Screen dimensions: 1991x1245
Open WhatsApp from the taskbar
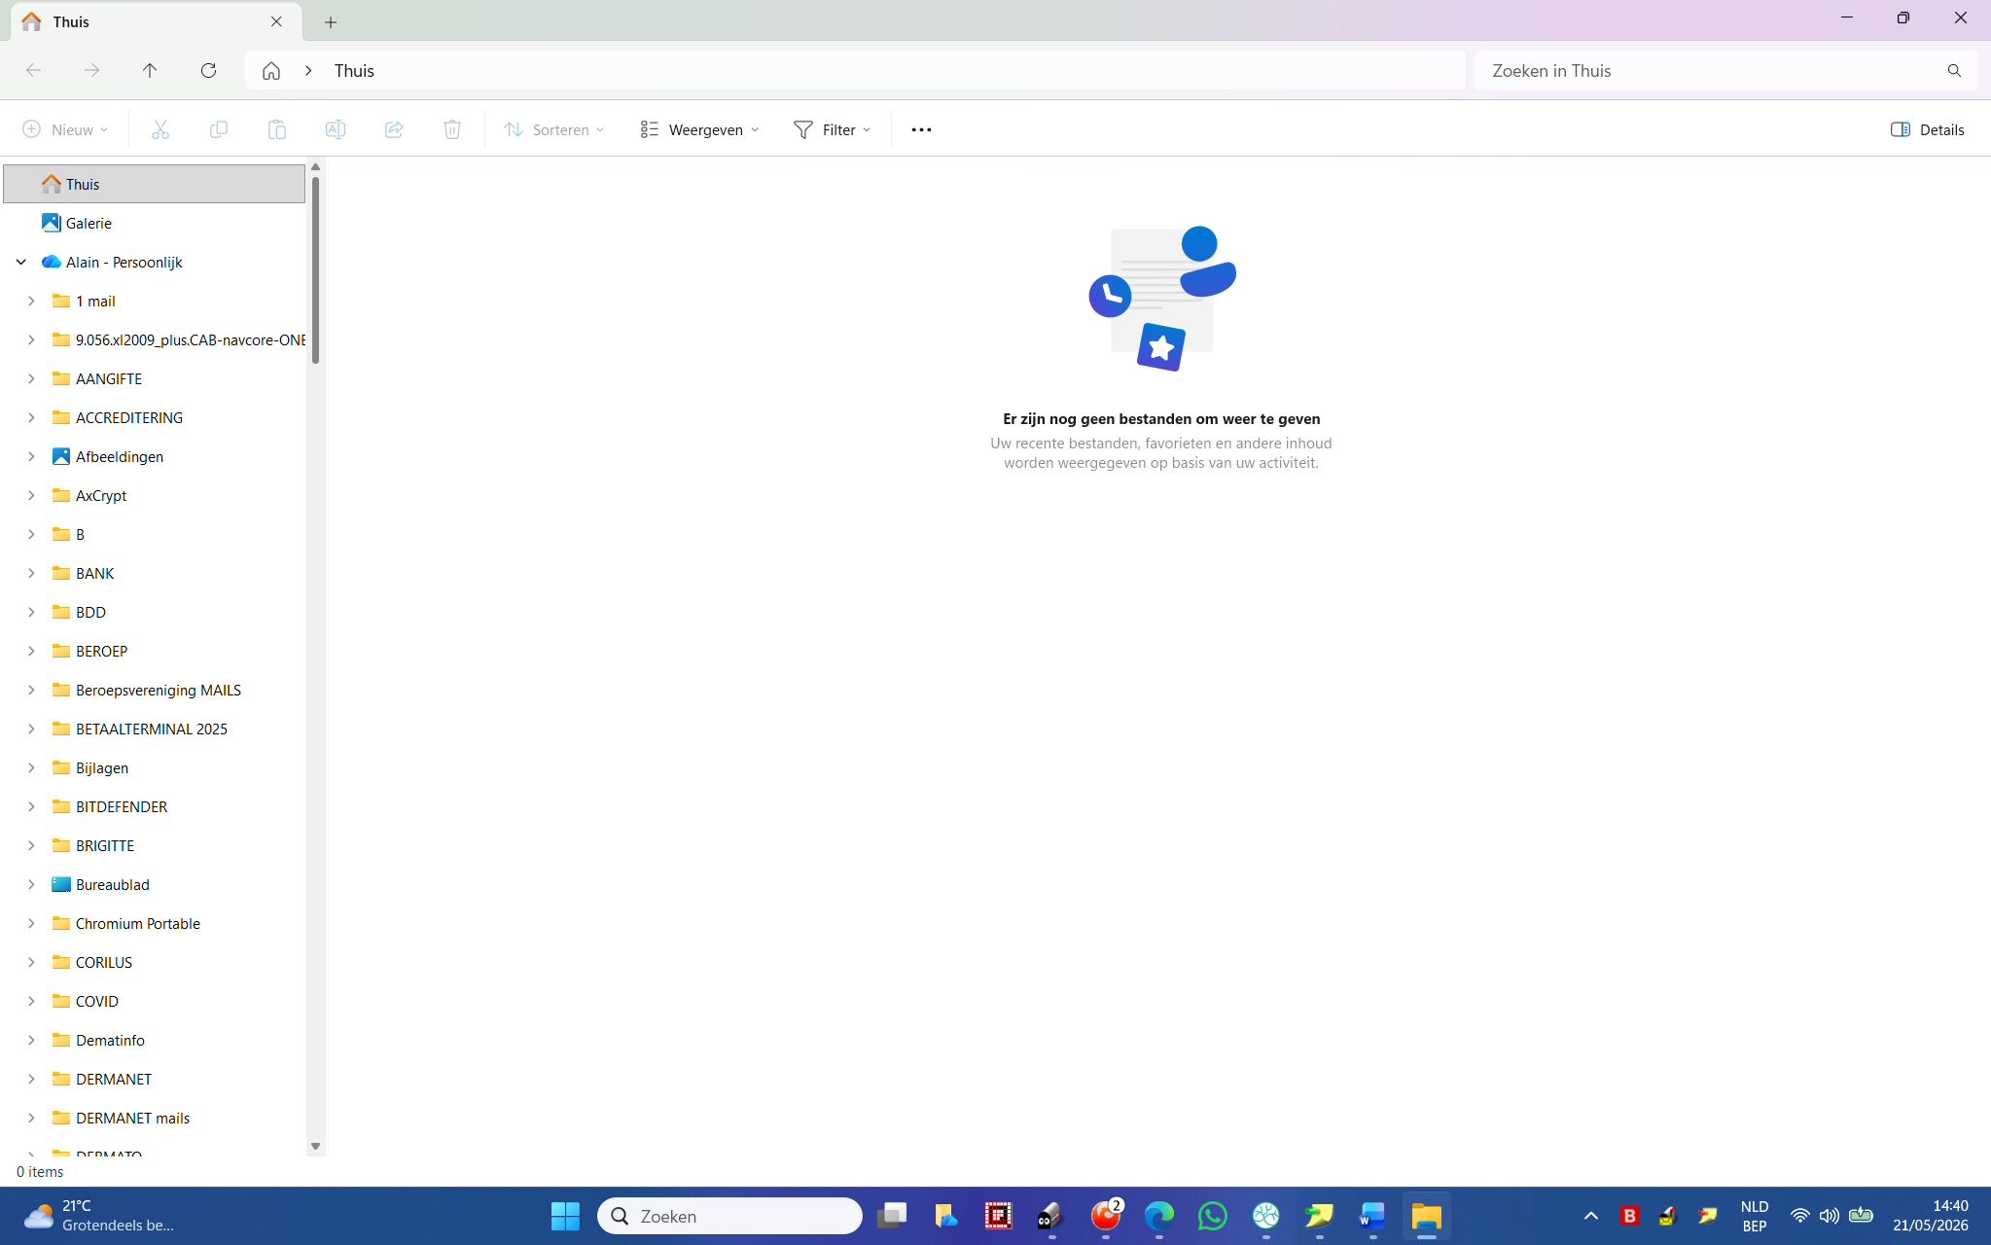[1212, 1216]
